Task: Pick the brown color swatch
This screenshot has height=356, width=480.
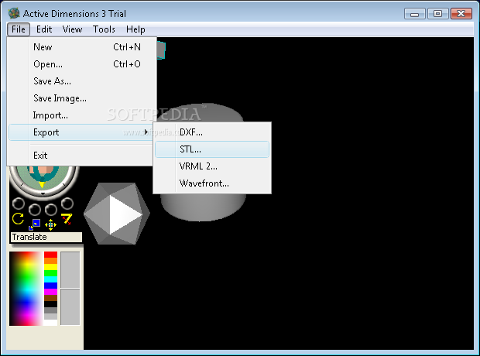Action: click(x=50, y=298)
